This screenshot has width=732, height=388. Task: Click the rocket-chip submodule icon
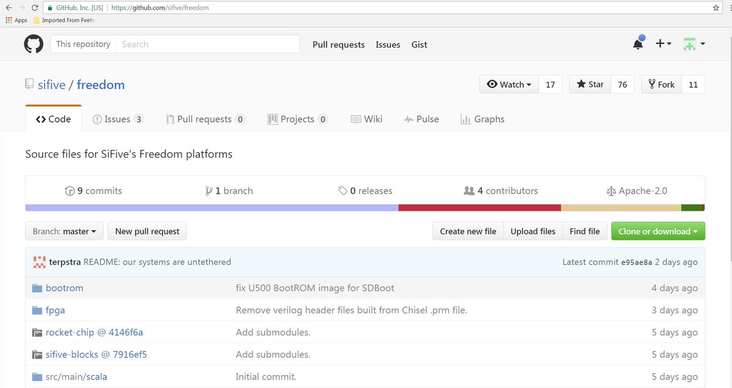point(37,333)
